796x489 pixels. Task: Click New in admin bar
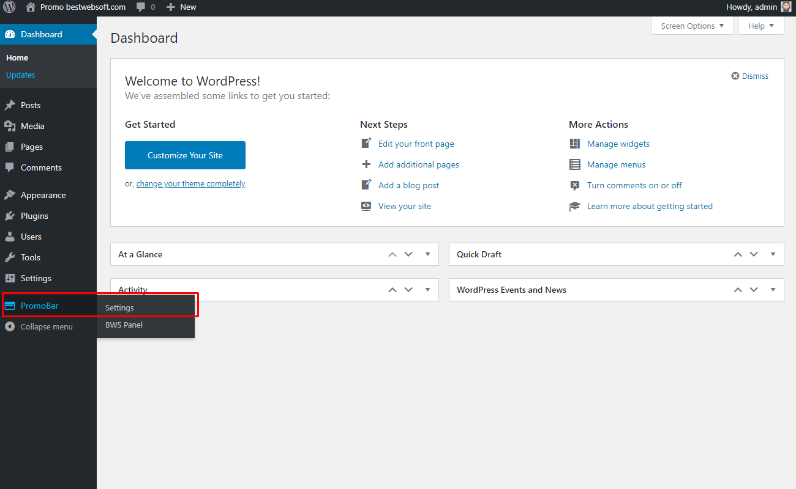[189, 7]
